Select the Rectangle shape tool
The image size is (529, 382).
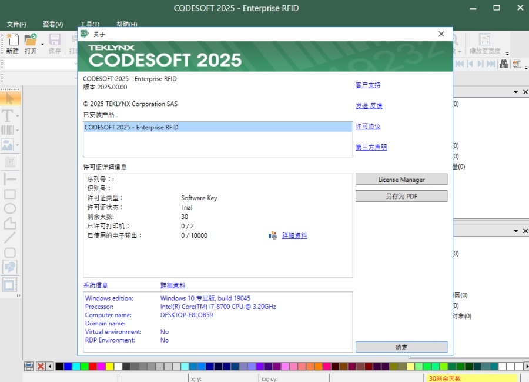point(10,194)
